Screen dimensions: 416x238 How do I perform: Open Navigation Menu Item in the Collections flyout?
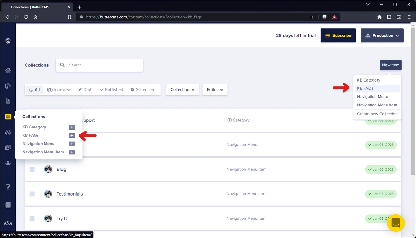[x=43, y=152]
